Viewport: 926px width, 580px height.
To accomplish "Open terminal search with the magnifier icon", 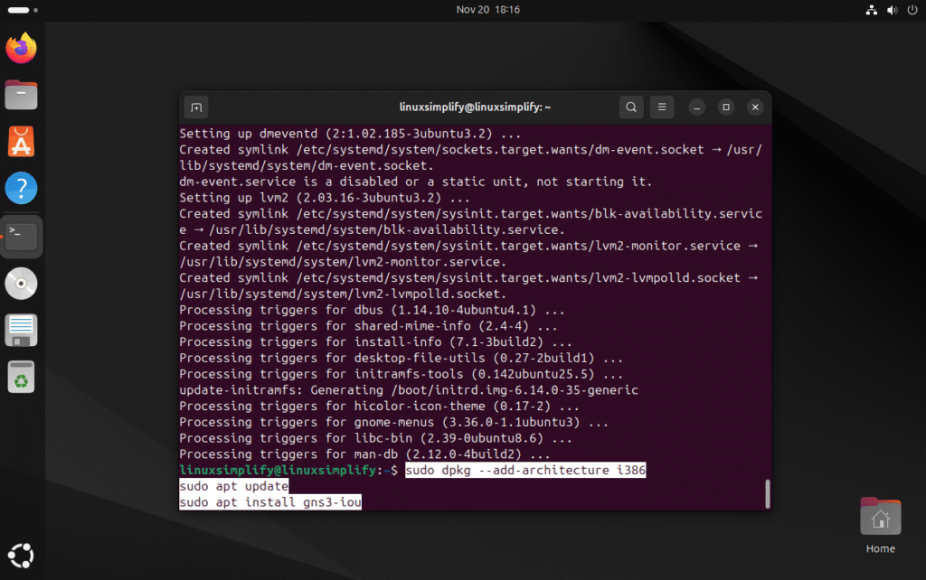I will [631, 107].
